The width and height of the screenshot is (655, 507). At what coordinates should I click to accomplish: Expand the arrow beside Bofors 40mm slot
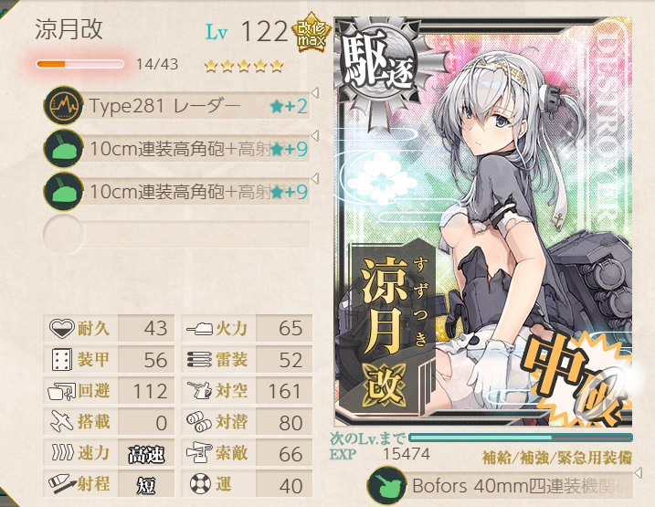[638, 473]
